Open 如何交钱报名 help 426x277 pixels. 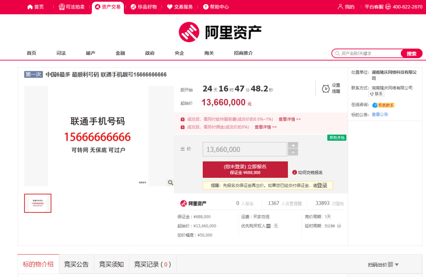tap(308, 173)
